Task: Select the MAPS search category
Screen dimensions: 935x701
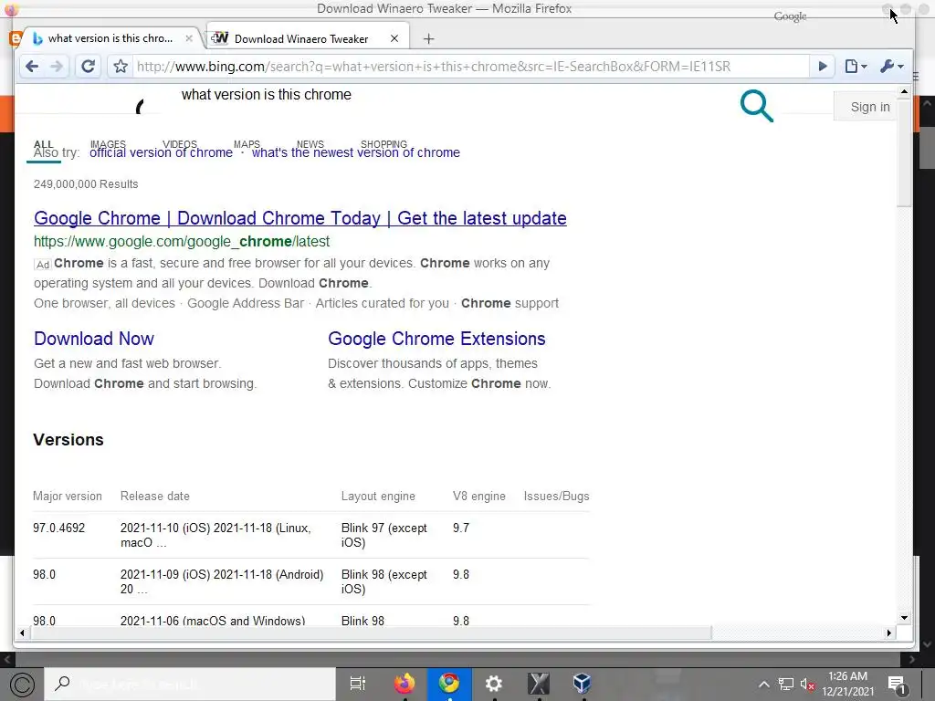Action: pyautogui.click(x=247, y=144)
